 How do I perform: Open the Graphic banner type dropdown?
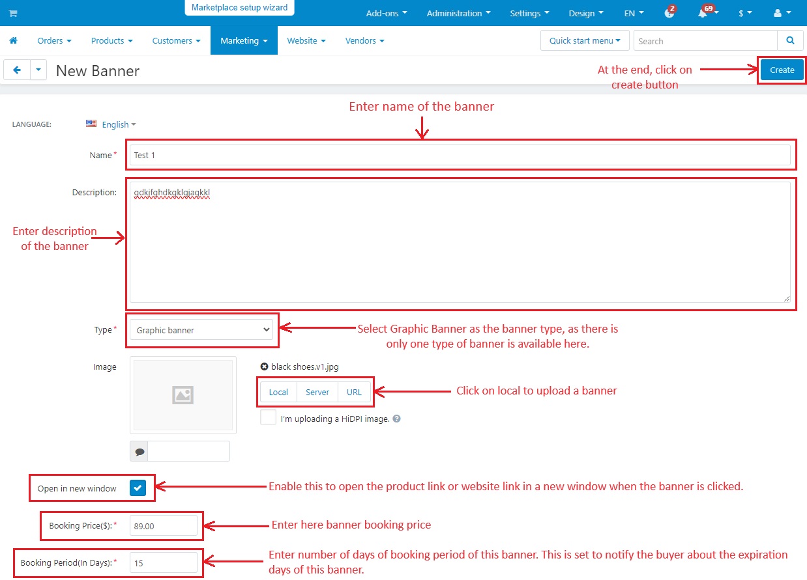point(201,330)
